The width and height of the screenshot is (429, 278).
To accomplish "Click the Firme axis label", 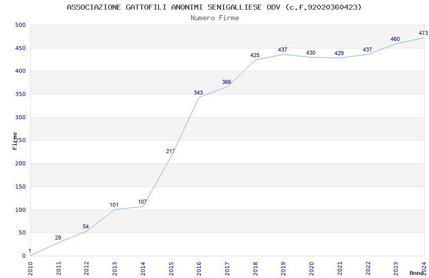I will 15,141.
